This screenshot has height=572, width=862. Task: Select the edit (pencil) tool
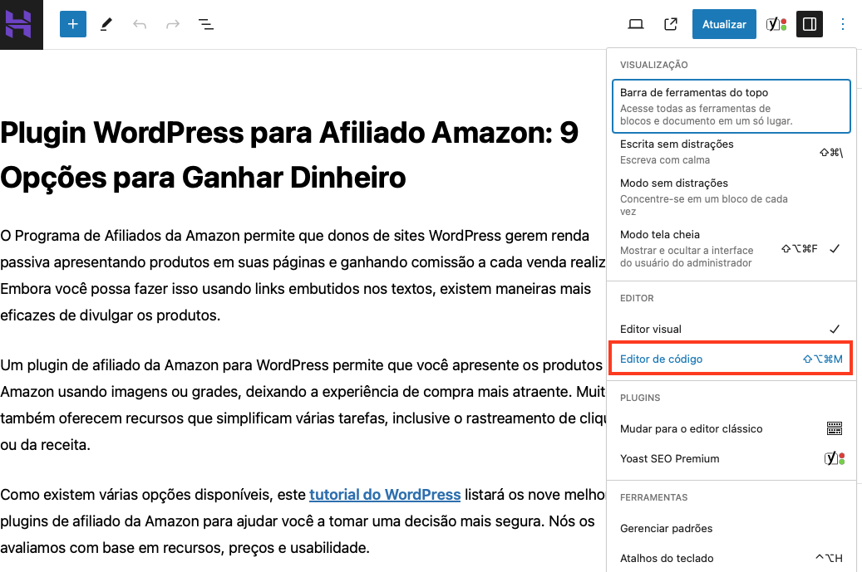click(106, 24)
